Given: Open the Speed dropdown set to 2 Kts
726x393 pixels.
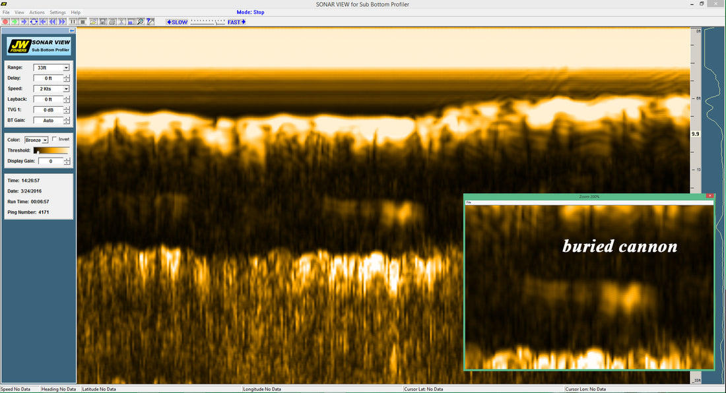Looking at the screenshot, I should (x=66, y=89).
